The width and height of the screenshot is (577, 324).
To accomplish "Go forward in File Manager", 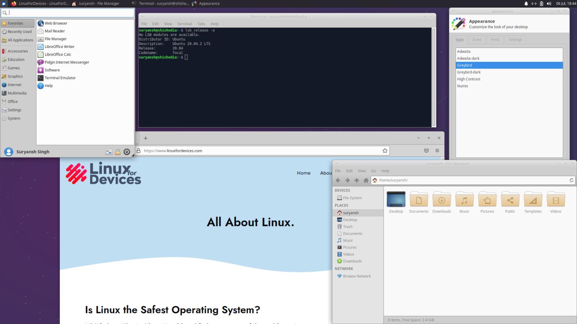I will pos(347,180).
